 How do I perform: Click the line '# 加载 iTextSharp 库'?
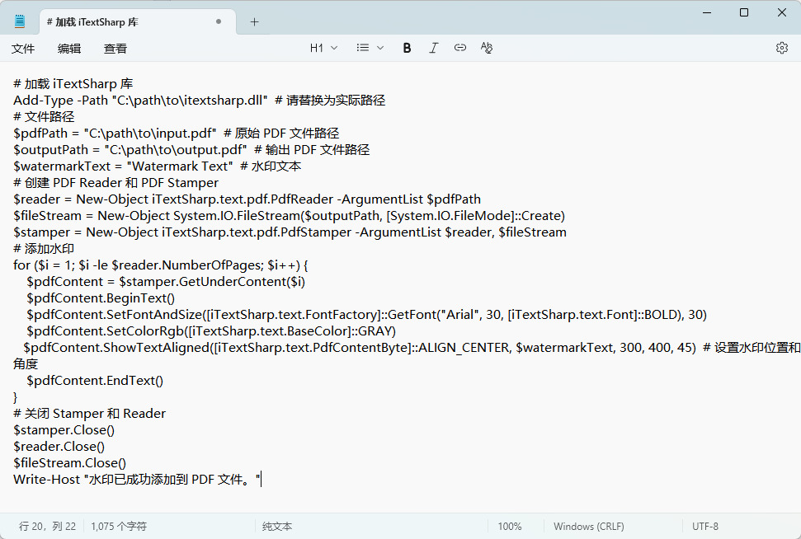pos(73,84)
